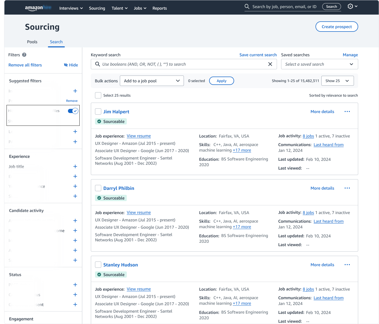Click Remove under Suggested filters
The image size is (379, 324).
tap(72, 101)
